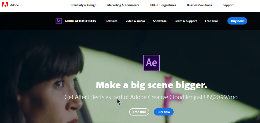Click the large After Effects Ae logo

coord(151,63)
